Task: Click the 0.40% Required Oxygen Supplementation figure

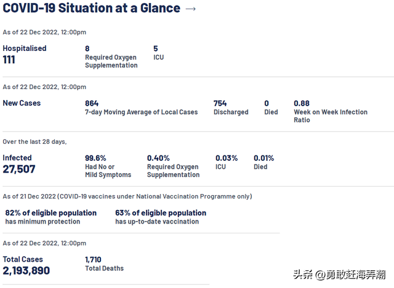Action: (x=158, y=158)
